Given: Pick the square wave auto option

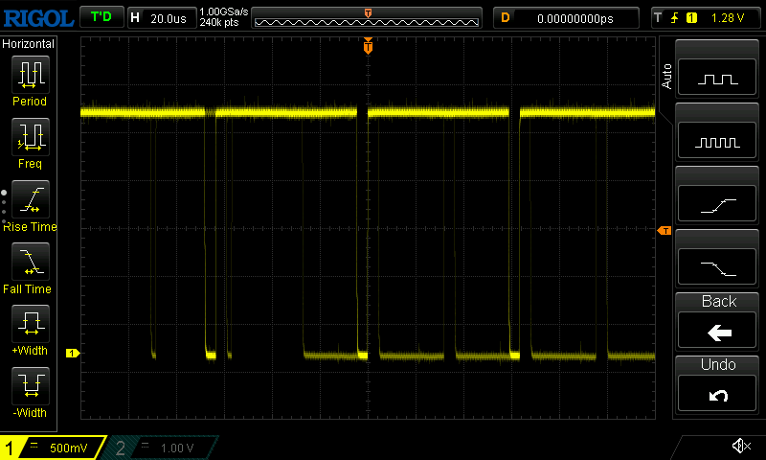Looking at the screenshot, I should pyautogui.click(x=718, y=80).
